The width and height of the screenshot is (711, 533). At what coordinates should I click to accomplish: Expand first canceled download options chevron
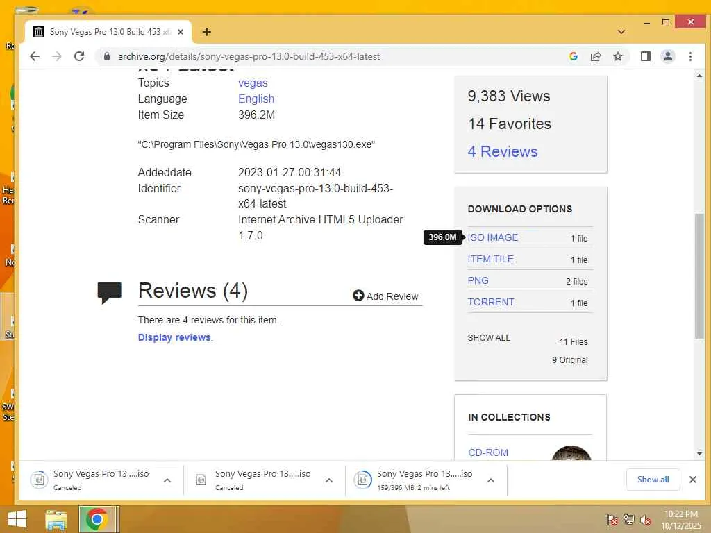coord(167,480)
